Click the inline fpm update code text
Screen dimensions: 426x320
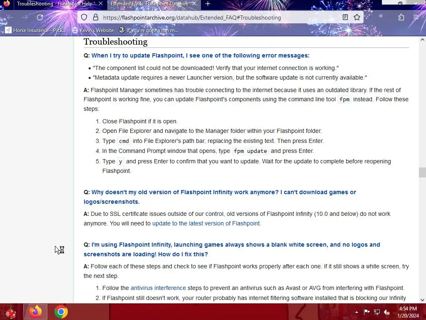pyautogui.click(x=250, y=151)
